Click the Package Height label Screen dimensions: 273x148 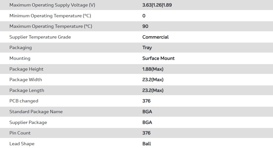(26, 69)
